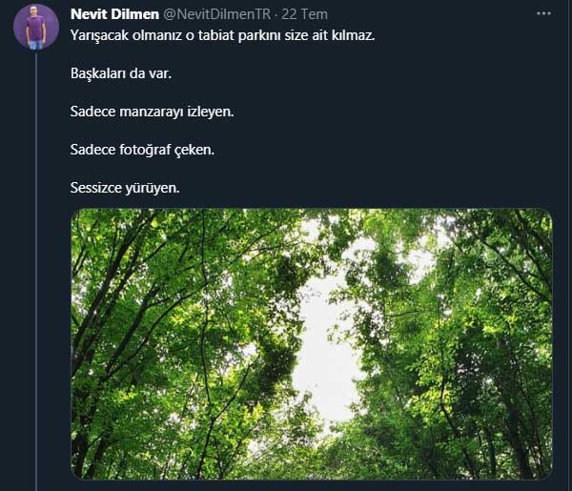Click the text Sessizce yürüyen.

[125, 187]
